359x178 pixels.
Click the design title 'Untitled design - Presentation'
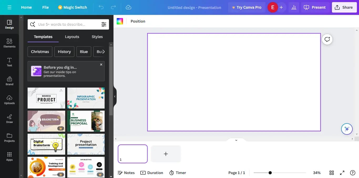[194, 7]
